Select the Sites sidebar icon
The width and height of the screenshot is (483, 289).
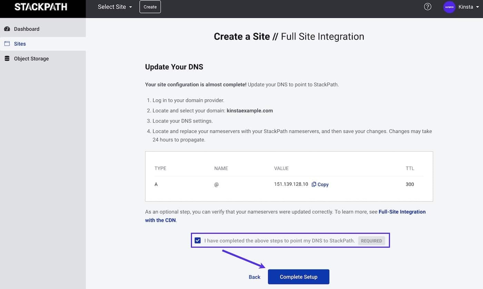[7, 44]
